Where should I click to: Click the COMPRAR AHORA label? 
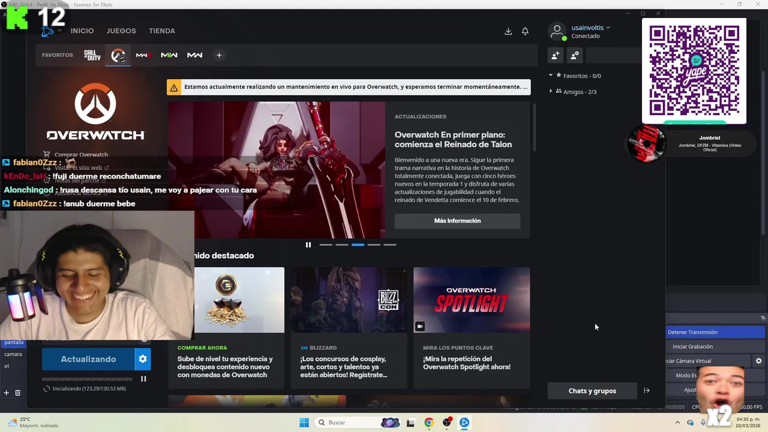click(x=202, y=348)
